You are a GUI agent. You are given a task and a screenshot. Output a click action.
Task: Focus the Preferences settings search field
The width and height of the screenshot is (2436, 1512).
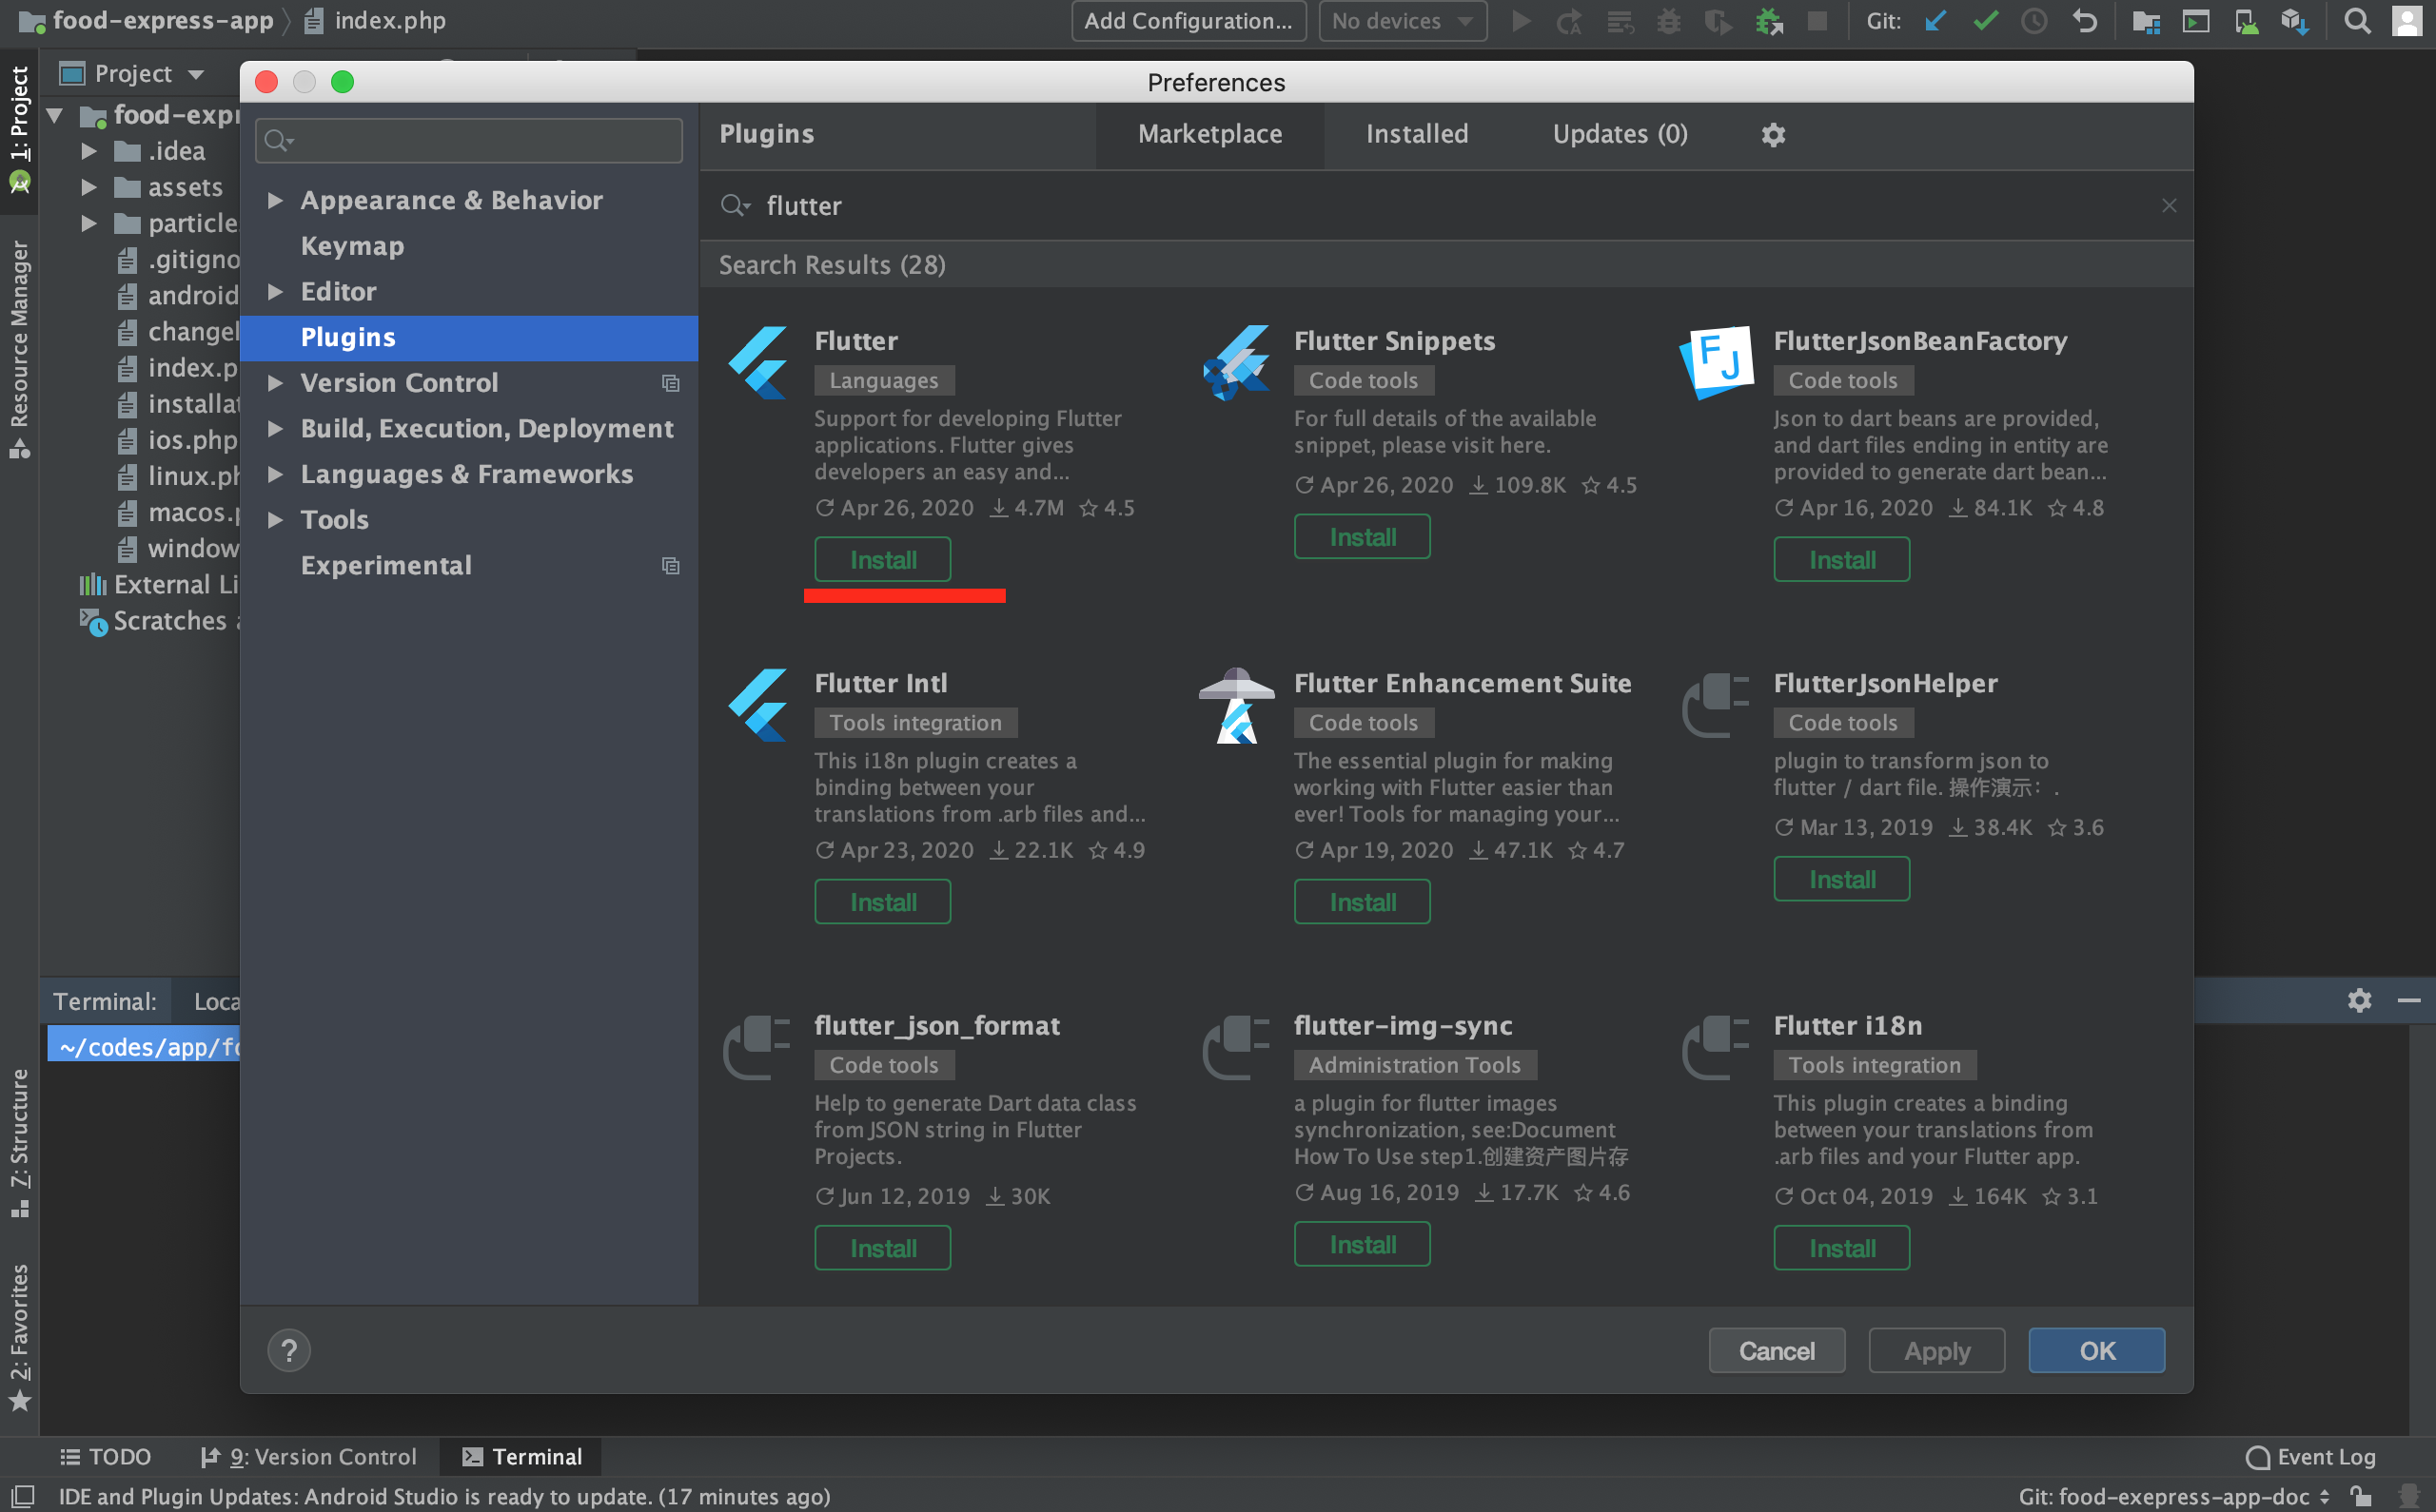(x=468, y=141)
